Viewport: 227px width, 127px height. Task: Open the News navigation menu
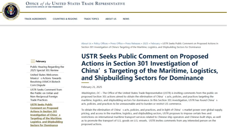126,19
